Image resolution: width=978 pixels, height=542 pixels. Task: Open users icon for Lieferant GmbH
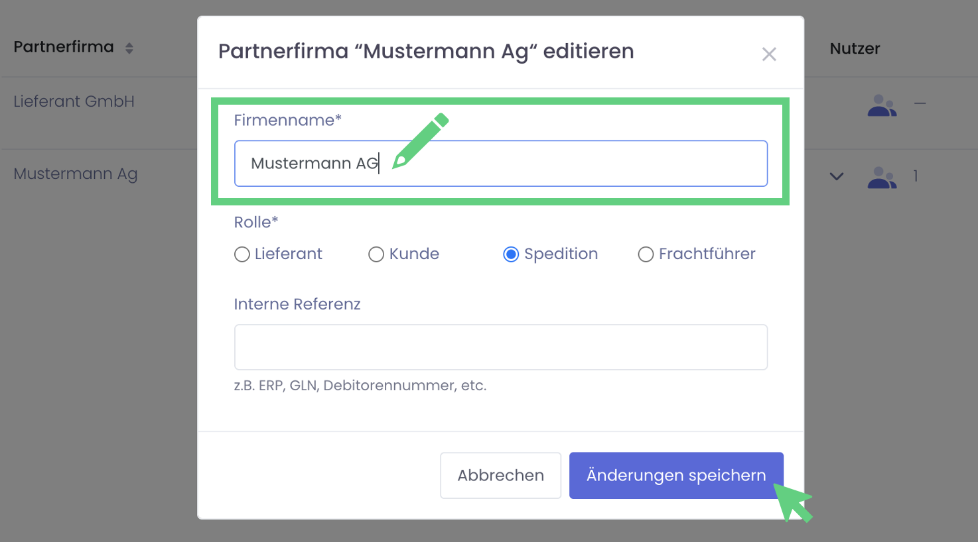pyautogui.click(x=882, y=105)
